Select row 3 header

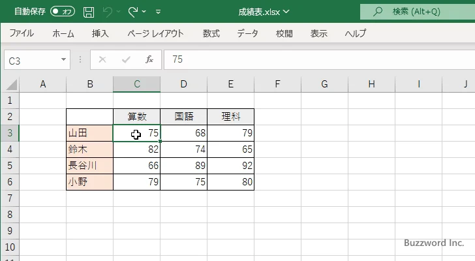[x=10, y=133]
